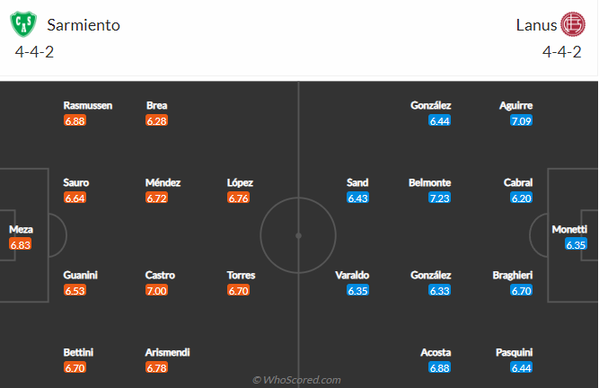Click Aguirre's 7.09 rating badge
The width and height of the screenshot is (599, 388).
pyautogui.click(x=522, y=120)
